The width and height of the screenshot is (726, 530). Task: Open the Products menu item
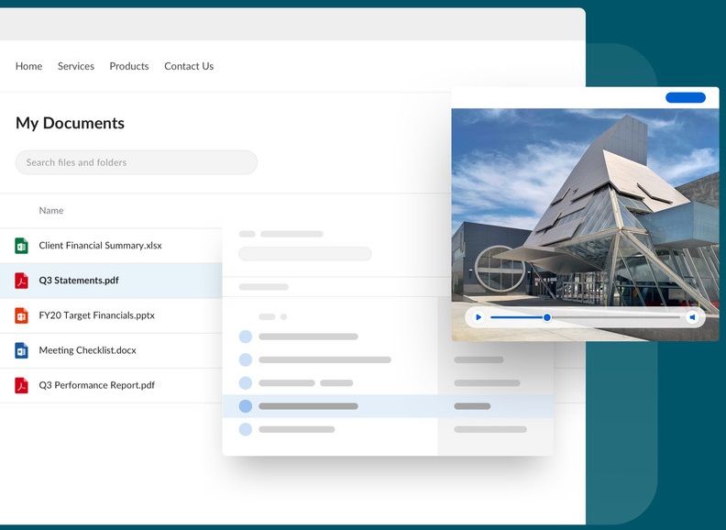tap(129, 66)
